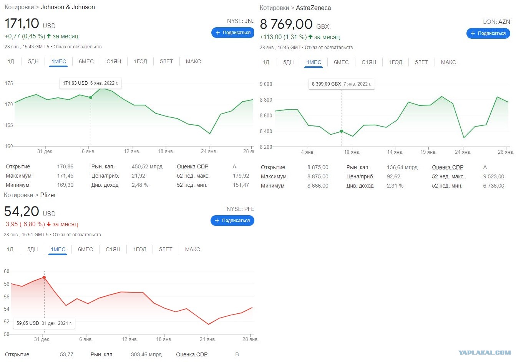521x364 pixels.
Task: Click the 450,52 млрд market cap value
Action: tap(147, 166)
